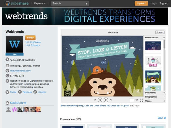Open the LinkedIn text link

click(42, 92)
